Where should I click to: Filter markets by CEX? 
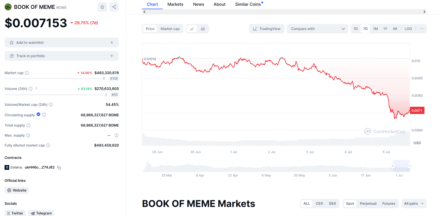319,204
